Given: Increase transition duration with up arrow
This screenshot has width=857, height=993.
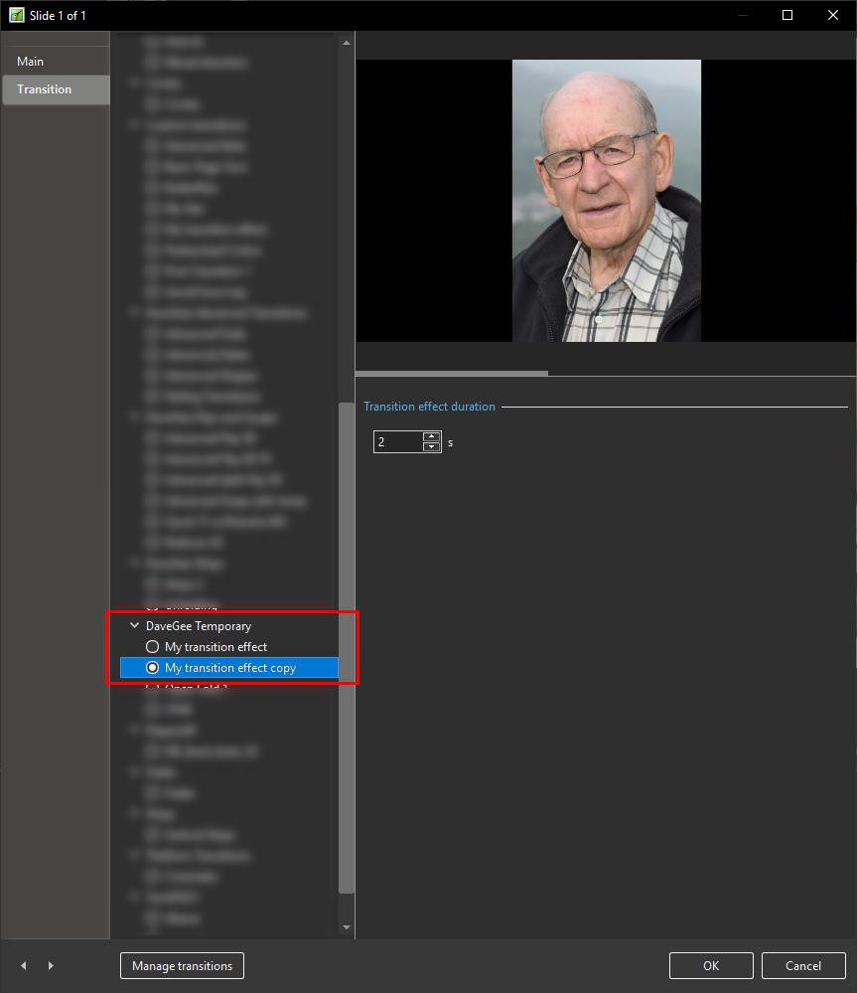Looking at the screenshot, I should point(431,436).
